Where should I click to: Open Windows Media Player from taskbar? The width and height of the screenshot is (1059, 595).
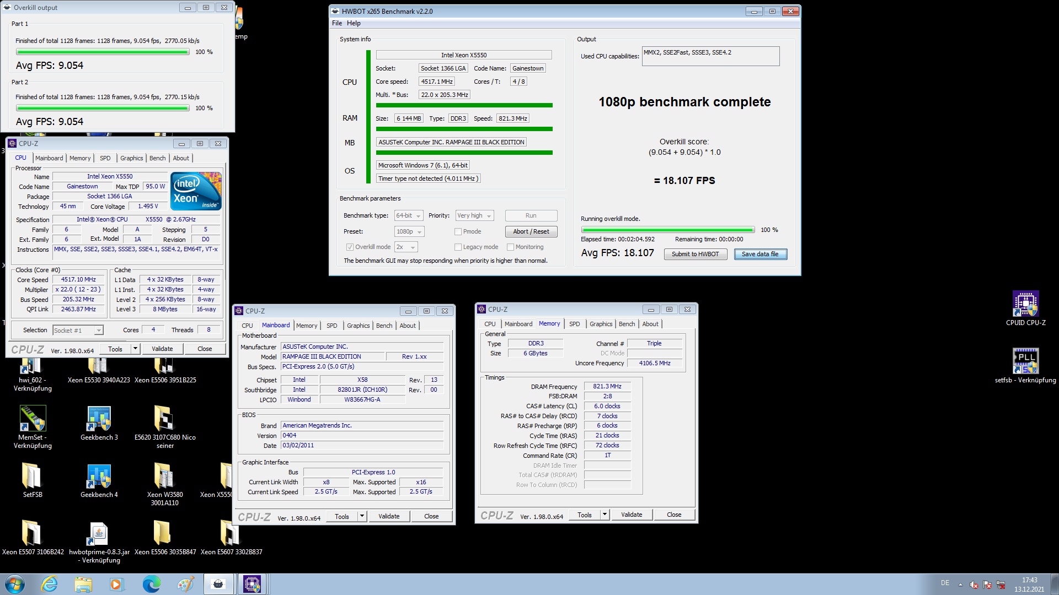(116, 584)
